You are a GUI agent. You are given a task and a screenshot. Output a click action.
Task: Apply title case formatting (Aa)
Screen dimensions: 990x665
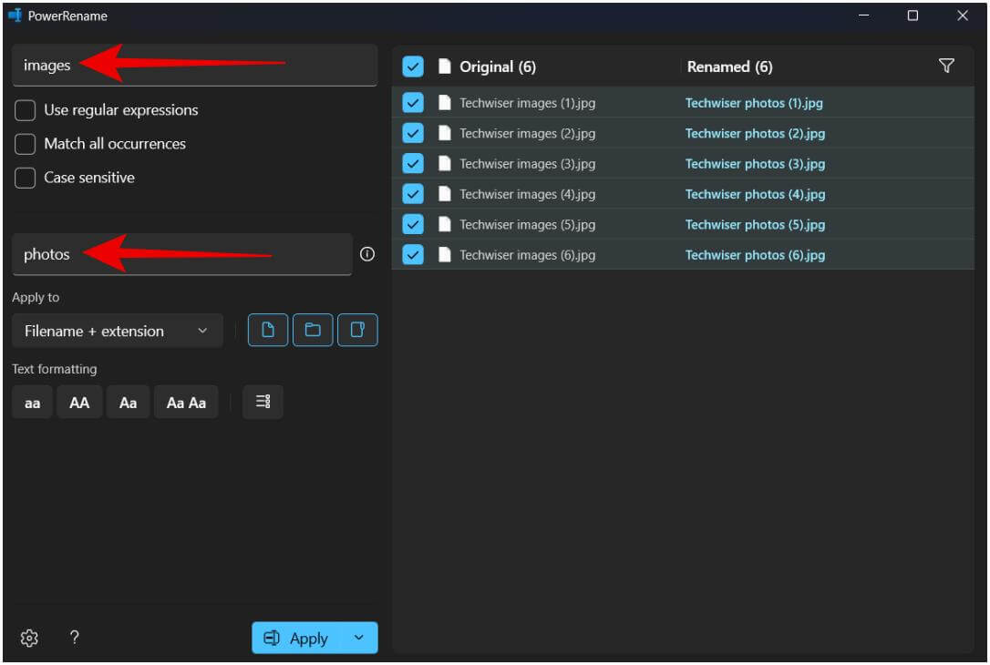tap(129, 403)
